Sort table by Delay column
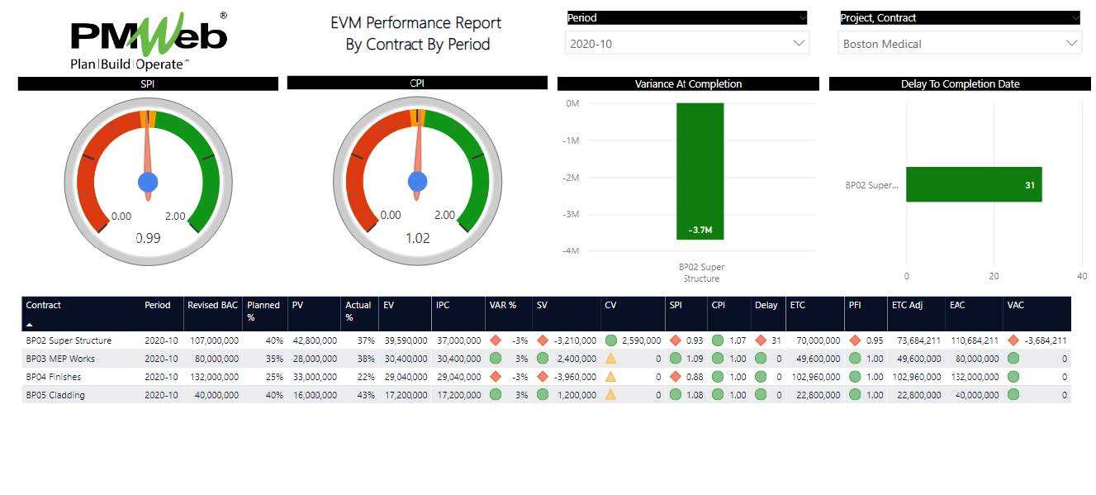This screenshot has height=495, width=1096. [x=766, y=305]
